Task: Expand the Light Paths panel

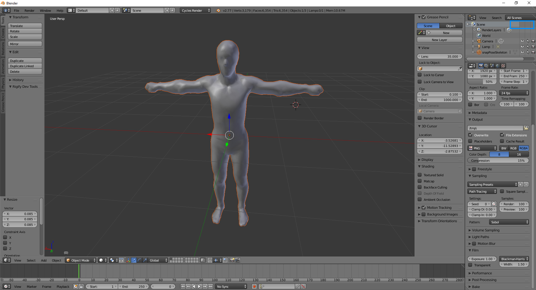Action: pos(480,237)
